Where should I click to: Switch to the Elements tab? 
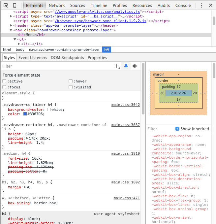[35, 5]
